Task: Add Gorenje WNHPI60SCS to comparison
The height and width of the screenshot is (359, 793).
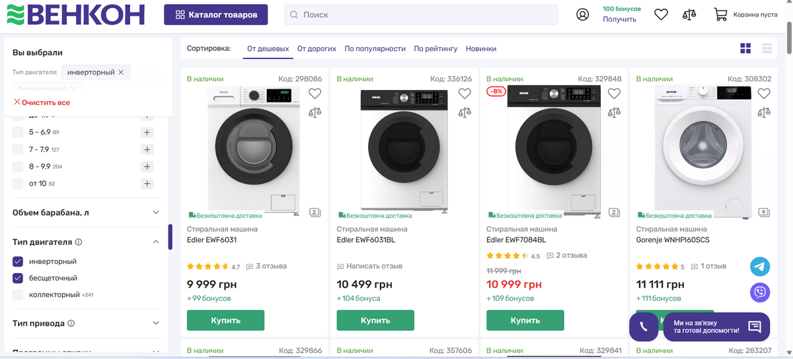Action: [x=764, y=112]
